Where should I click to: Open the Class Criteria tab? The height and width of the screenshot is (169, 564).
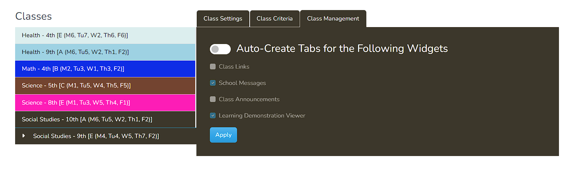(274, 19)
